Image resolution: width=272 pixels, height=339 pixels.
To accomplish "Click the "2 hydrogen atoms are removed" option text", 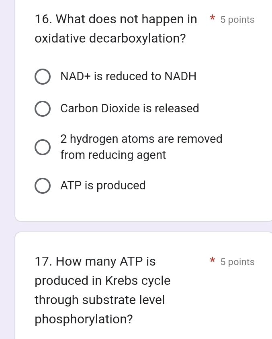I will [141, 139].
